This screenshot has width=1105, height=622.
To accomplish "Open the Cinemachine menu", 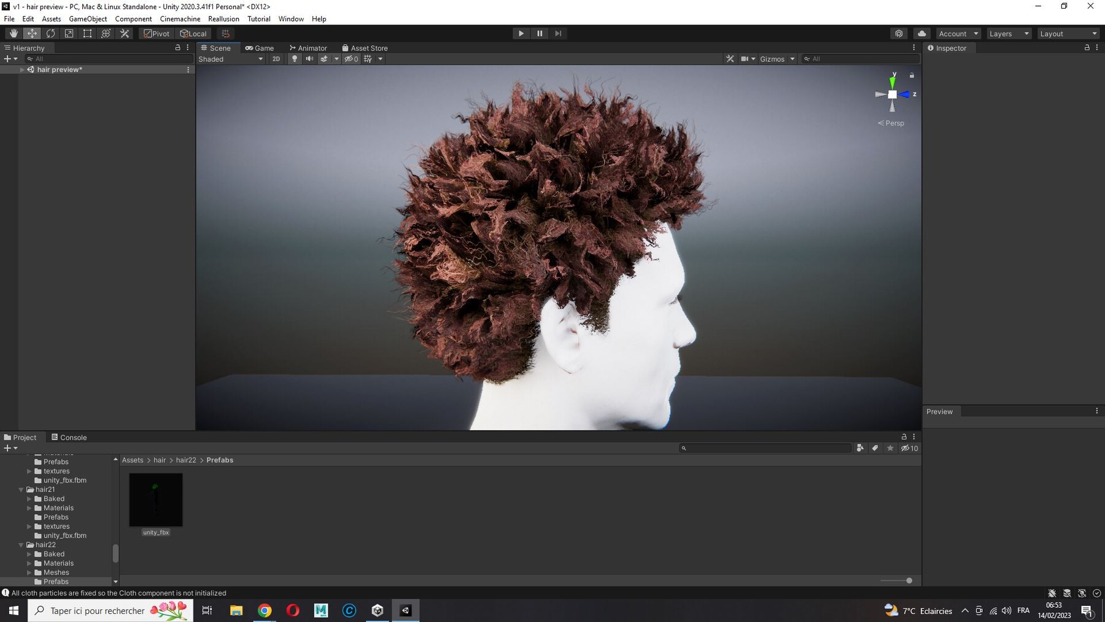I will [180, 19].
